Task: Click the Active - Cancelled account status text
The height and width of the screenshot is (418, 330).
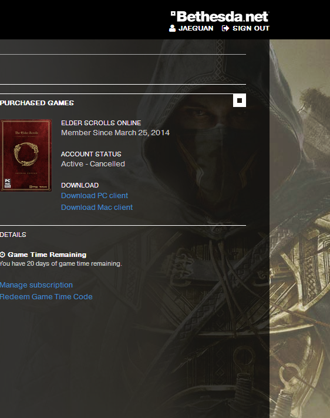Action: tap(93, 163)
